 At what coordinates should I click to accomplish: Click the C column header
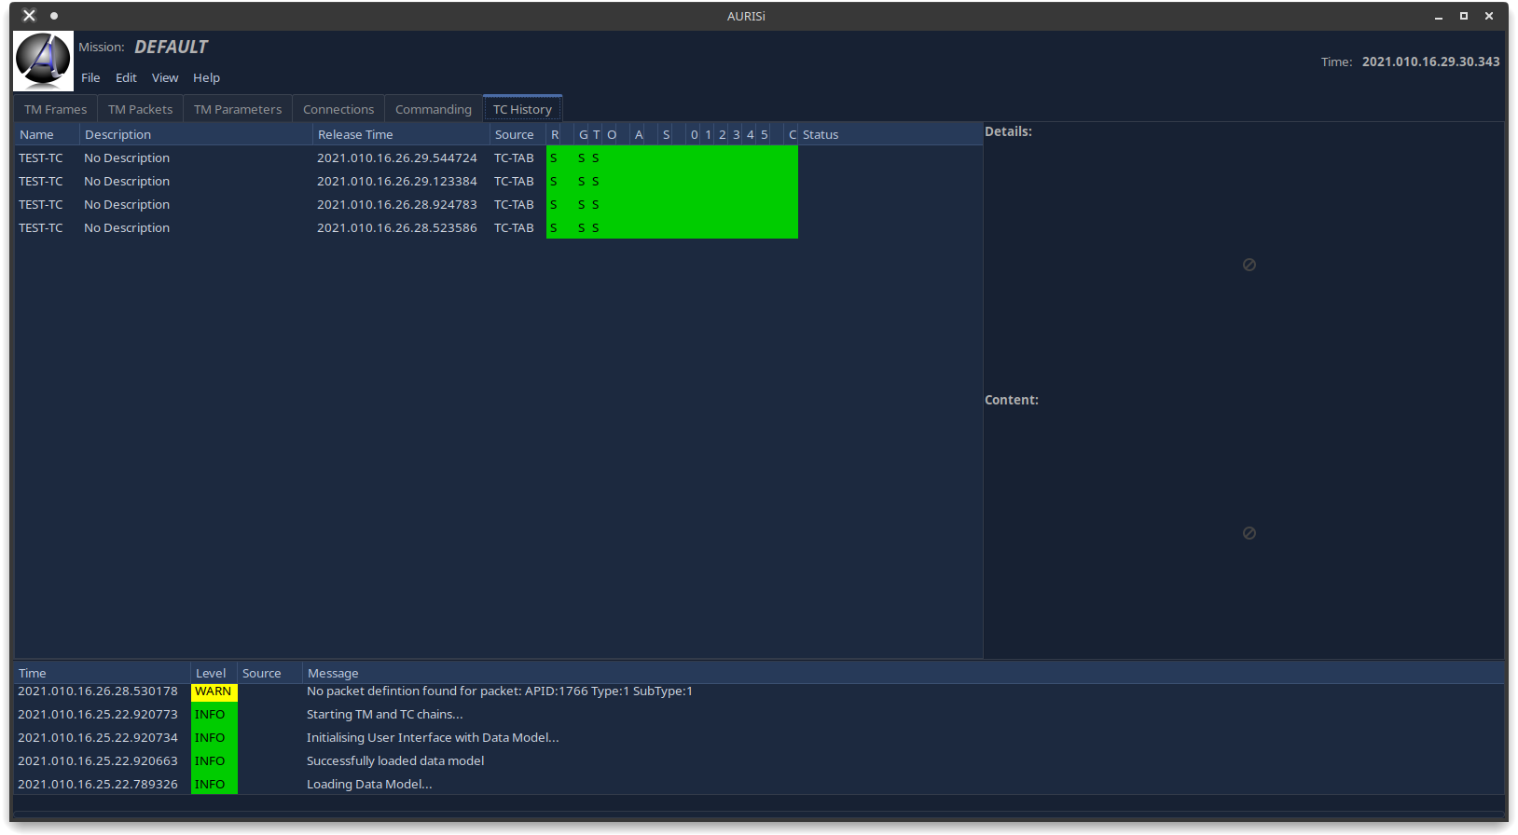[793, 134]
